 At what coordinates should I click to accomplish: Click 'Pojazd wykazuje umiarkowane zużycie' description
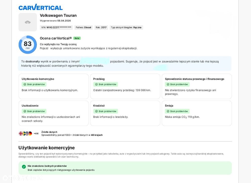click(89, 49)
